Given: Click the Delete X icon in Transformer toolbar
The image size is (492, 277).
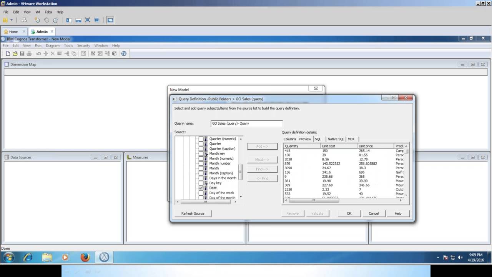Looking at the screenshot, I should point(53,53).
